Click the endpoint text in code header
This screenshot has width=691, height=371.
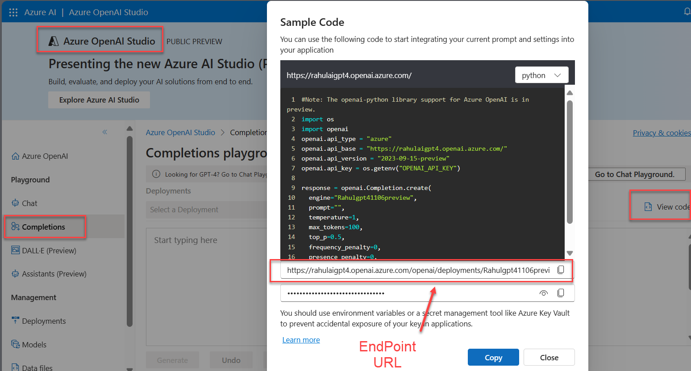pyautogui.click(x=349, y=75)
